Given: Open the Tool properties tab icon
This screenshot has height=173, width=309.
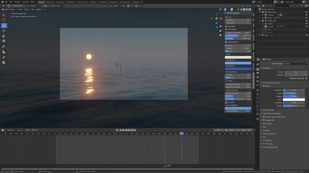Looking at the screenshot, I should [x=257, y=64].
